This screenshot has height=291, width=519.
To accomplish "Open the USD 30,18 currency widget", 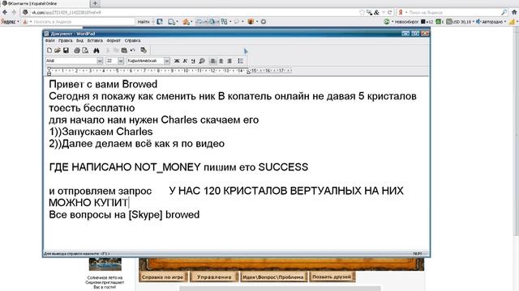I will (460, 22).
